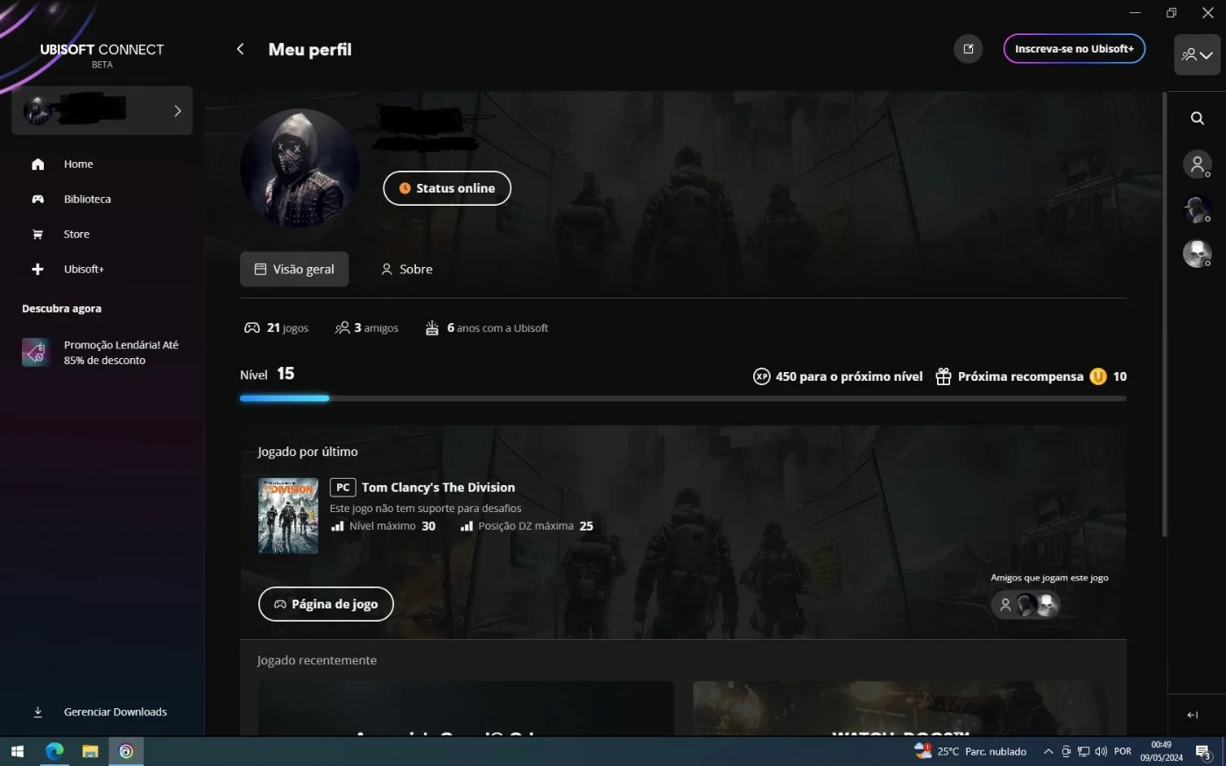Click the Ubisoft+ plus icon
Viewport: 1226px width, 766px height.
coord(38,269)
